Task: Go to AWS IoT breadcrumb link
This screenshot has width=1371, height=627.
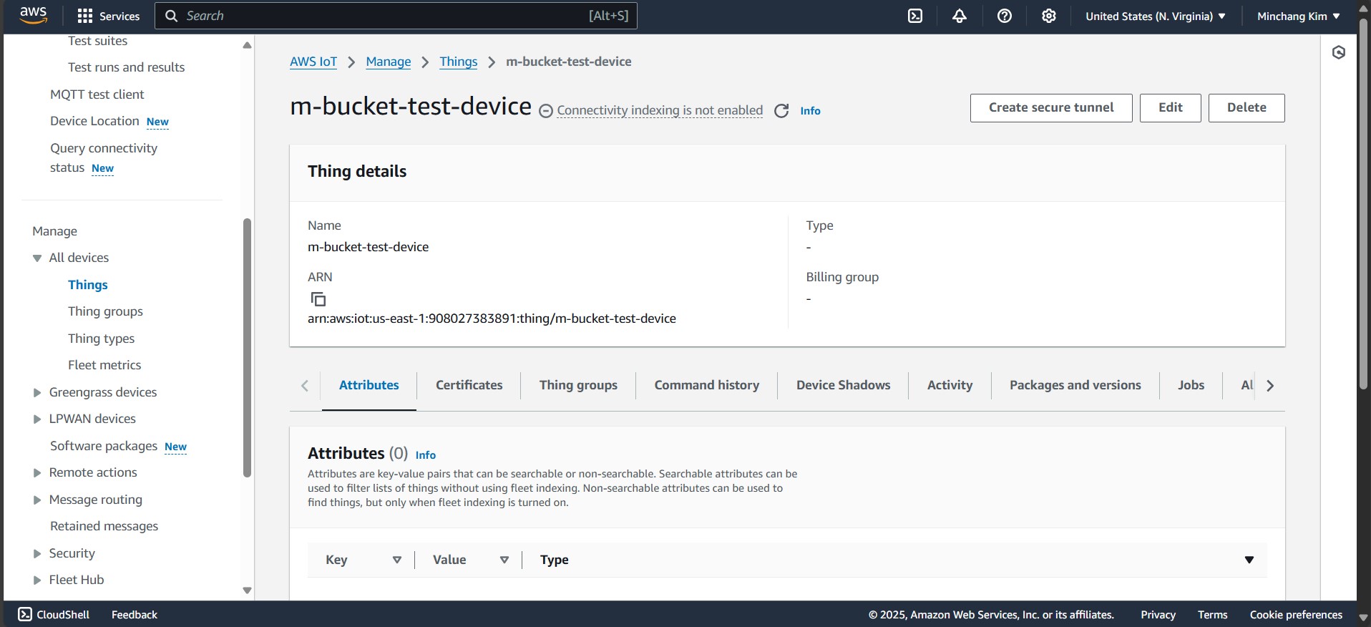Action: click(x=313, y=62)
